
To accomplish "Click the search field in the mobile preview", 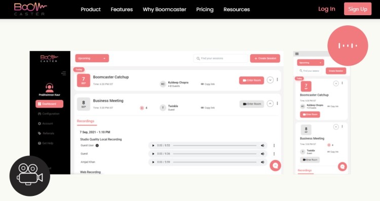I will [x=310, y=71].
